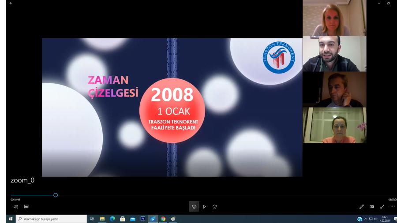This screenshot has width=397, height=223.
Task: Open the Task View button
Action: [92, 219]
